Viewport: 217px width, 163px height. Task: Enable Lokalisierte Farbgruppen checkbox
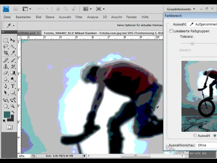coord(171,31)
